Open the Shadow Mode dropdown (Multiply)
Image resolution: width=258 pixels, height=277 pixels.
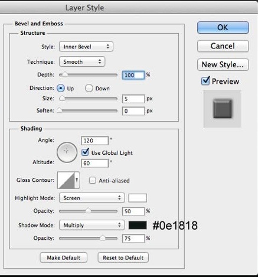[92, 225]
